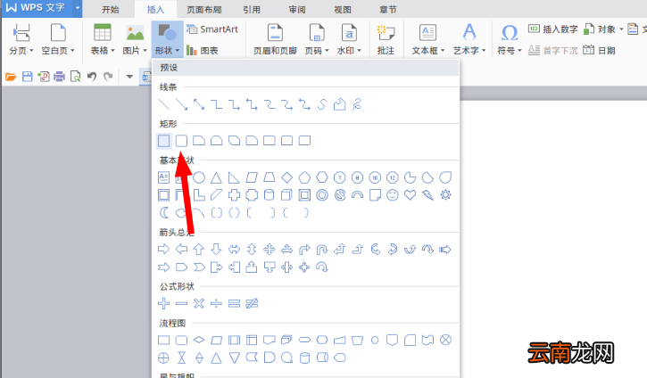The height and width of the screenshot is (378, 647).
Task: Insert the 日期 date
Action: point(599,50)
